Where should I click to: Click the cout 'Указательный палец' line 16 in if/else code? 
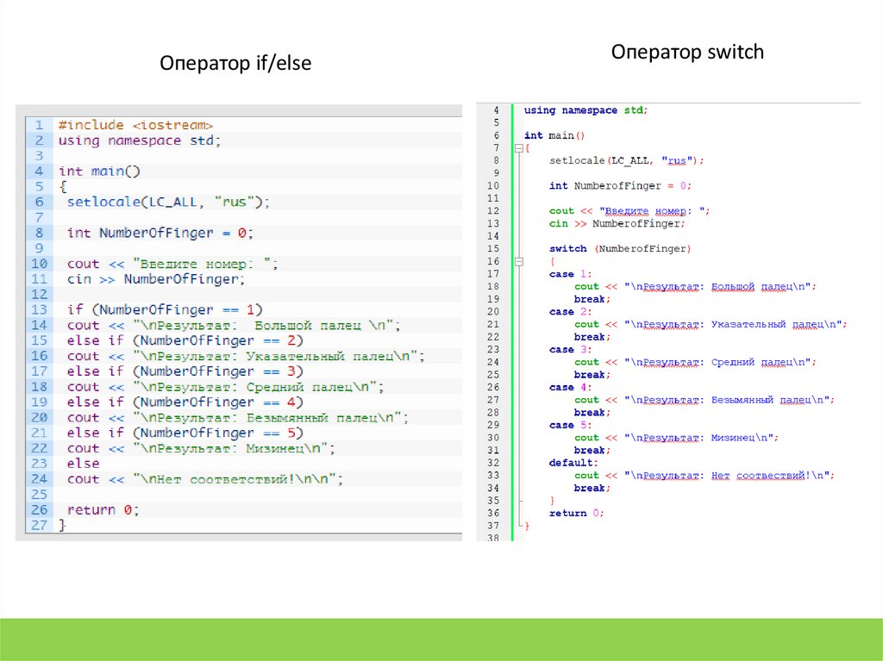[246, 356]
